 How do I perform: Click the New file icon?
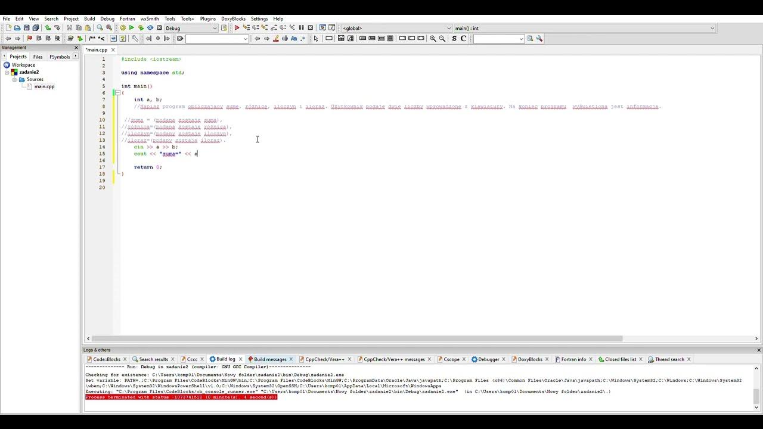[8, 28]
